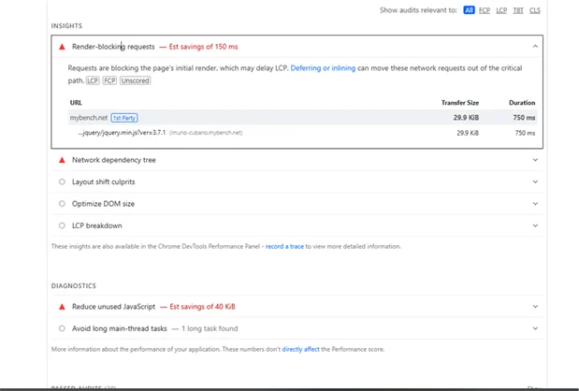Open the record a trace link
579x391 pixels.
[x=284, y=246]
